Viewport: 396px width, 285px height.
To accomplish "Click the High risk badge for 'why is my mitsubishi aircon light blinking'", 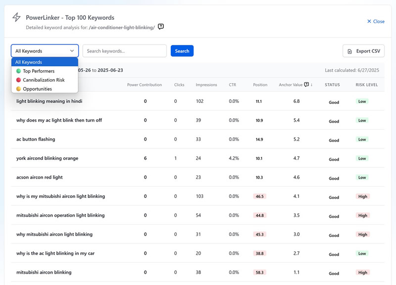I will pos(363,196).
